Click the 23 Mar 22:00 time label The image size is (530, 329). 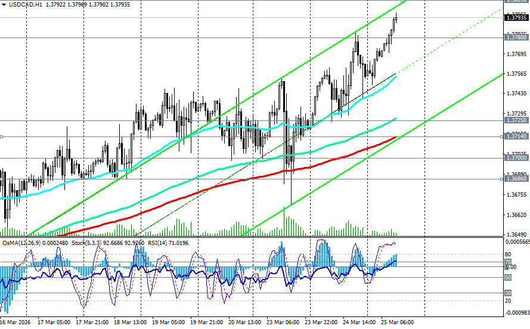(321, 322)
